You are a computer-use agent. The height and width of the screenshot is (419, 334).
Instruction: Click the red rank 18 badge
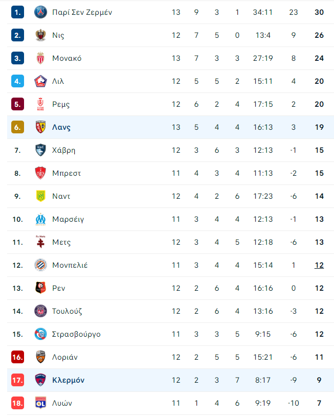pos(18,403)
